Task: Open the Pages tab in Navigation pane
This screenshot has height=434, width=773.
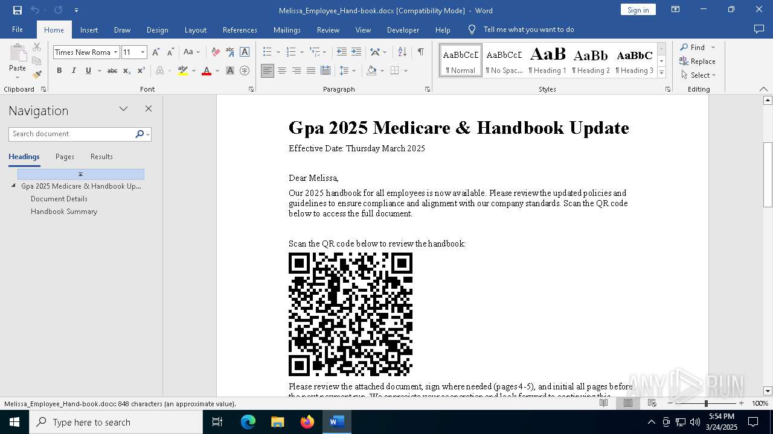Action: tap(65, 157)
